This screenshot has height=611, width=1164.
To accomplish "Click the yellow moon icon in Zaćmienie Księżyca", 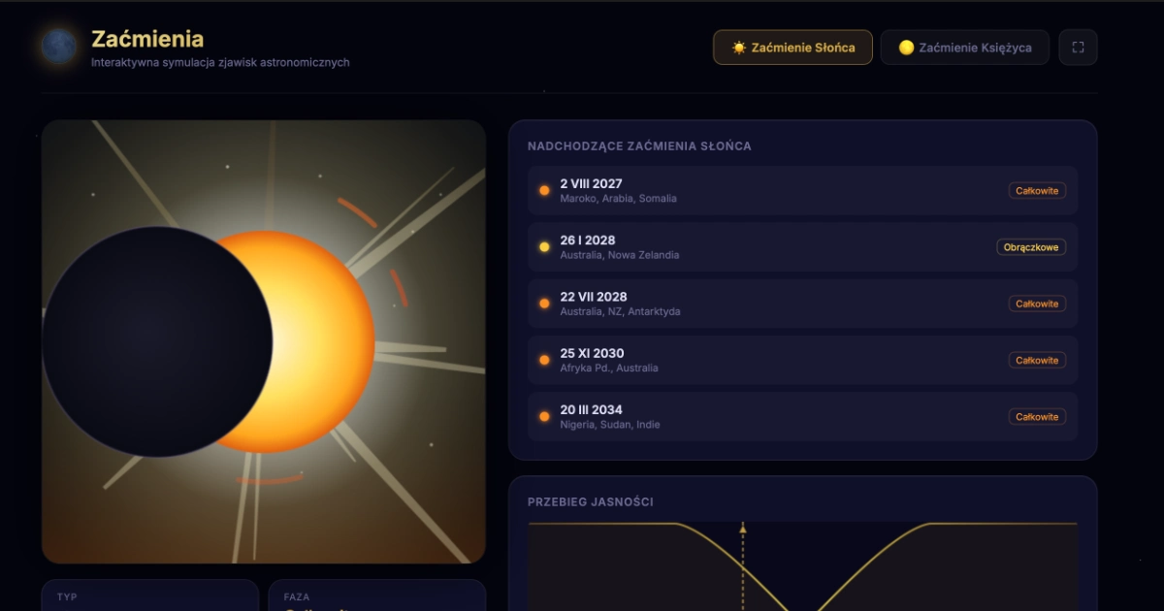I will click(x=906, y=48).
